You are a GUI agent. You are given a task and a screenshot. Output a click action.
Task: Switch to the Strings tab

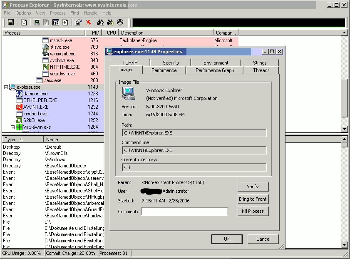(260, 63)
